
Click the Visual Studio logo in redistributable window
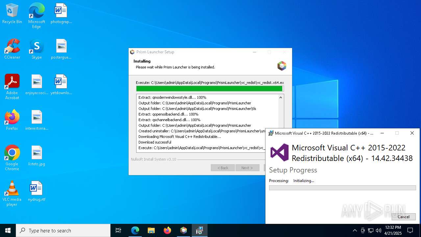[x=279, y=152]
